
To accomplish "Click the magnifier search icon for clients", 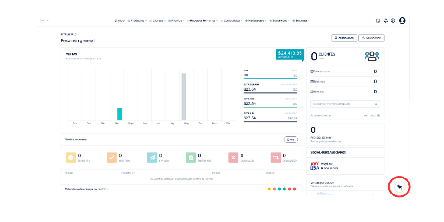I will [376, 104].
